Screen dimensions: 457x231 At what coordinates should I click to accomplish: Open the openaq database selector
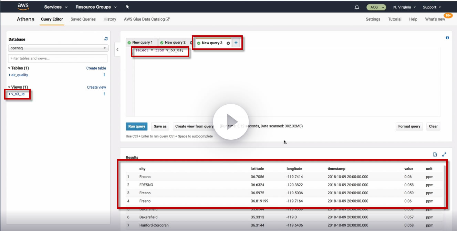pos(58,48)
